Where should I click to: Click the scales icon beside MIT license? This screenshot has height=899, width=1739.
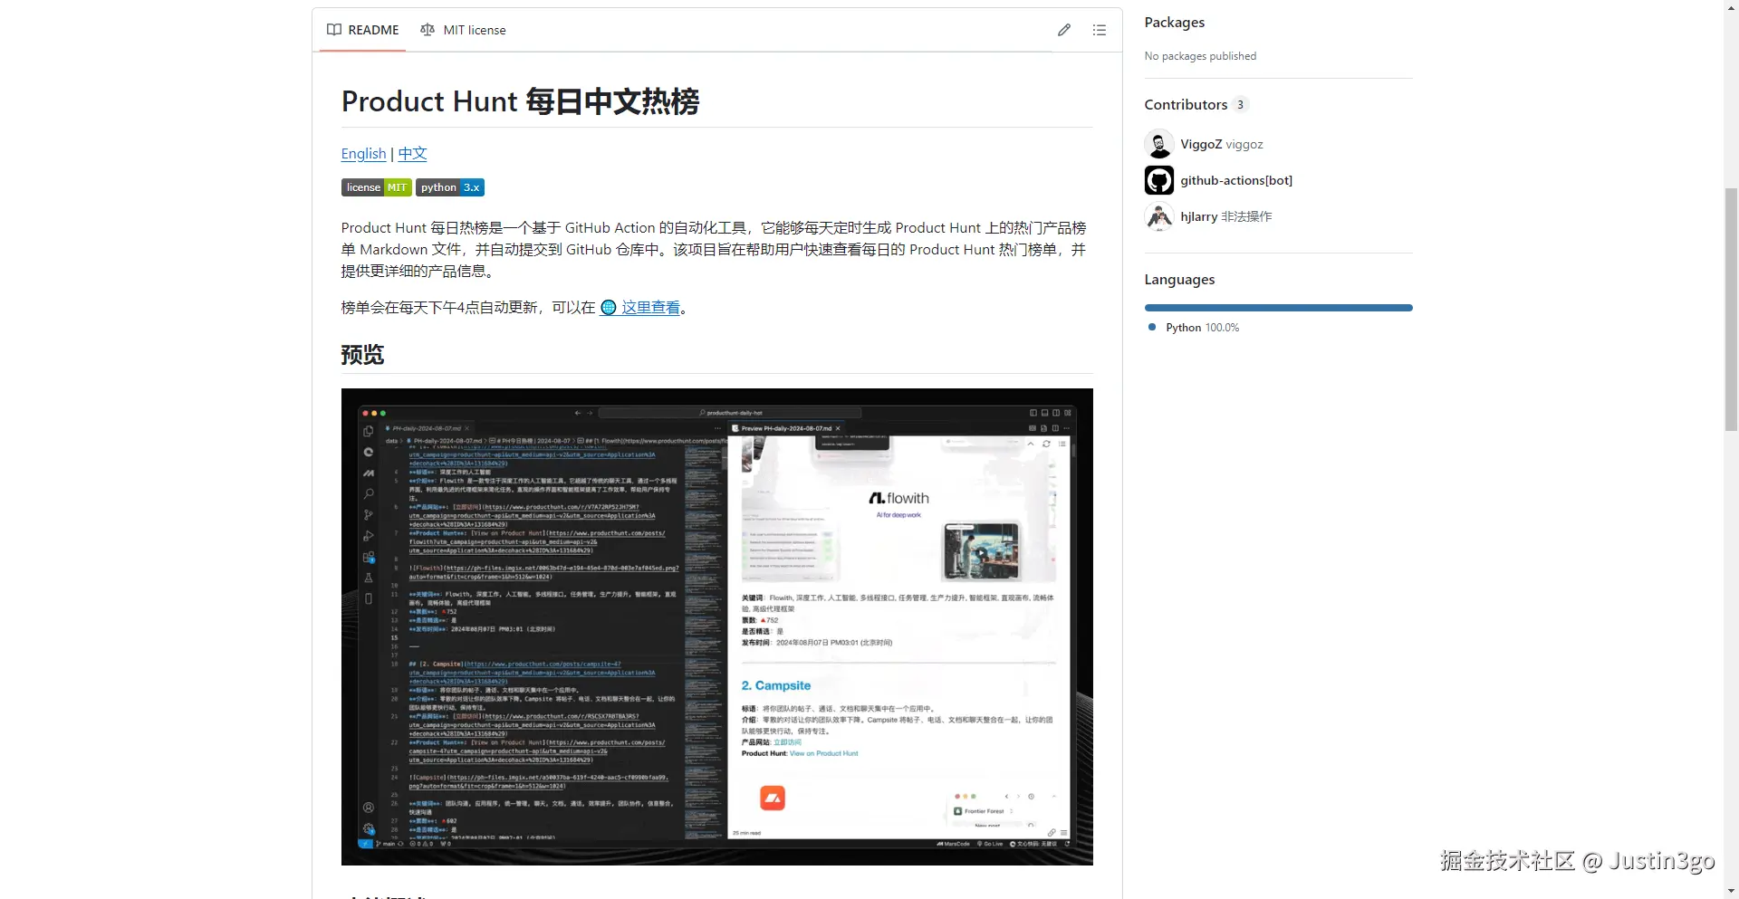point(428,30)
